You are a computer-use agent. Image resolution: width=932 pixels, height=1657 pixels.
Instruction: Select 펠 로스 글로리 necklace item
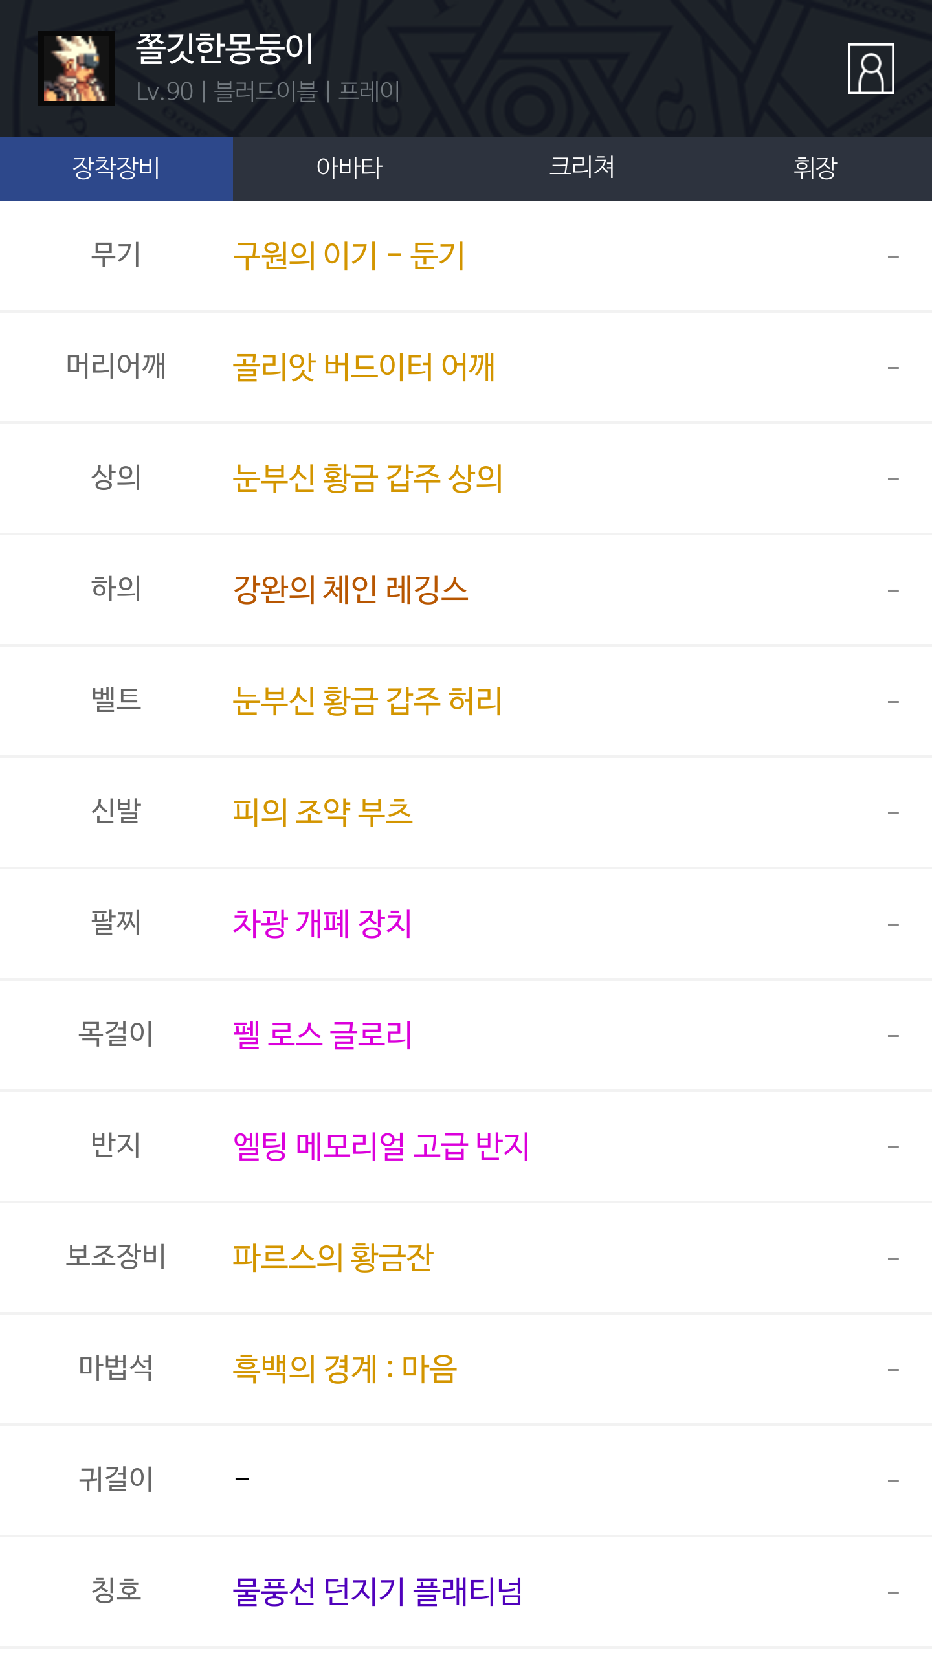coord(322,1035)
